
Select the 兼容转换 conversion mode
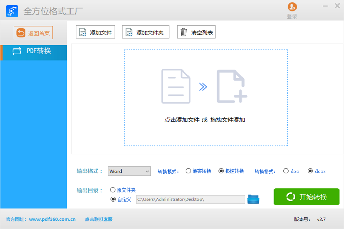point(189,171)
